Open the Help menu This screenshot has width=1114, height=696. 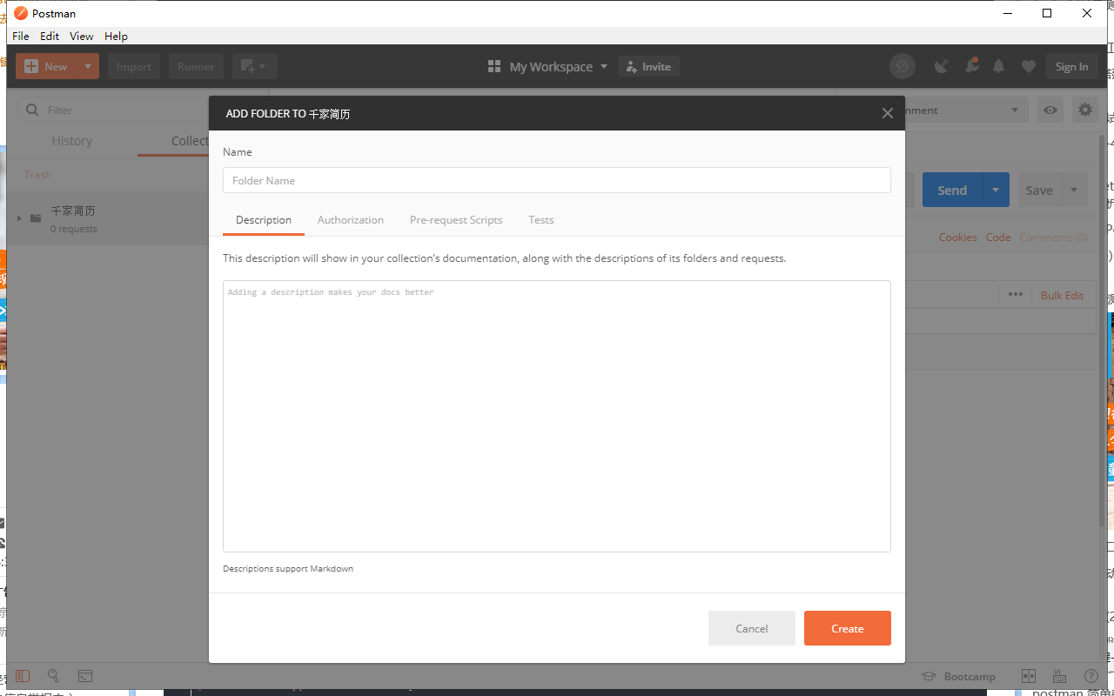[116, 36]
